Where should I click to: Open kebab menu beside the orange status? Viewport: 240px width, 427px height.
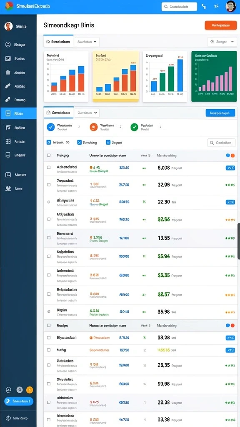[120, 127]
